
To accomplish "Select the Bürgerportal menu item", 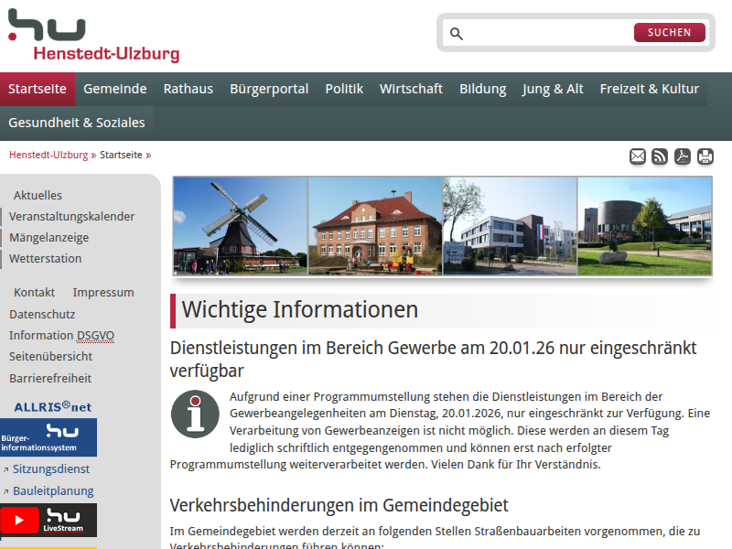I will [x=269, y=89].
